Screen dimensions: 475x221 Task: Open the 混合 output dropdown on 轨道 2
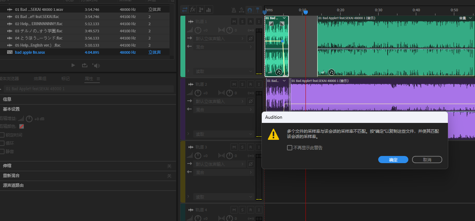(224, 109)
